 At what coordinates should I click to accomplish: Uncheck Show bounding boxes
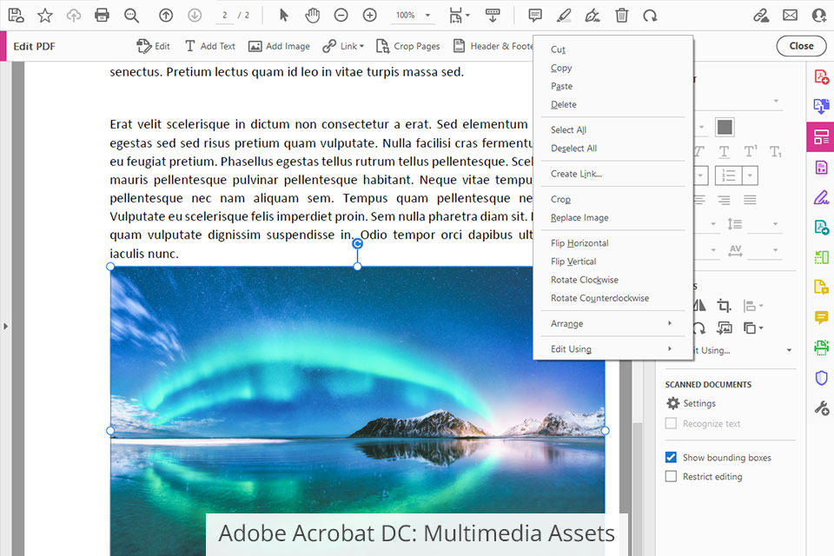pyautogui.click(x=672, y=457)
